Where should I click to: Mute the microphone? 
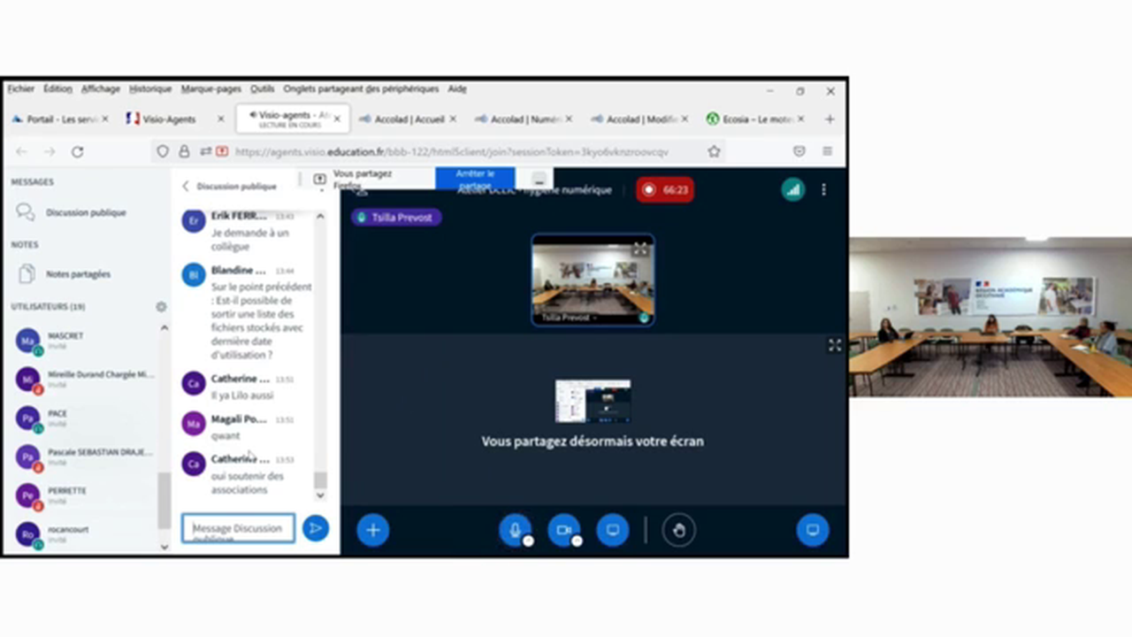pos(515,530)
